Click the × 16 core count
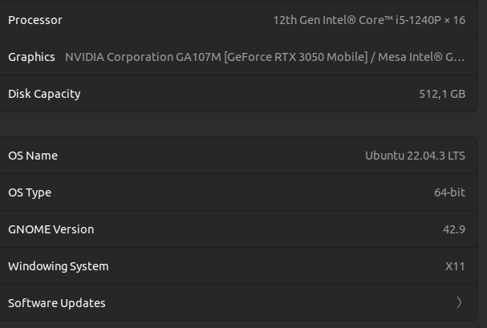The image size is (487, 328). (456, 20)
